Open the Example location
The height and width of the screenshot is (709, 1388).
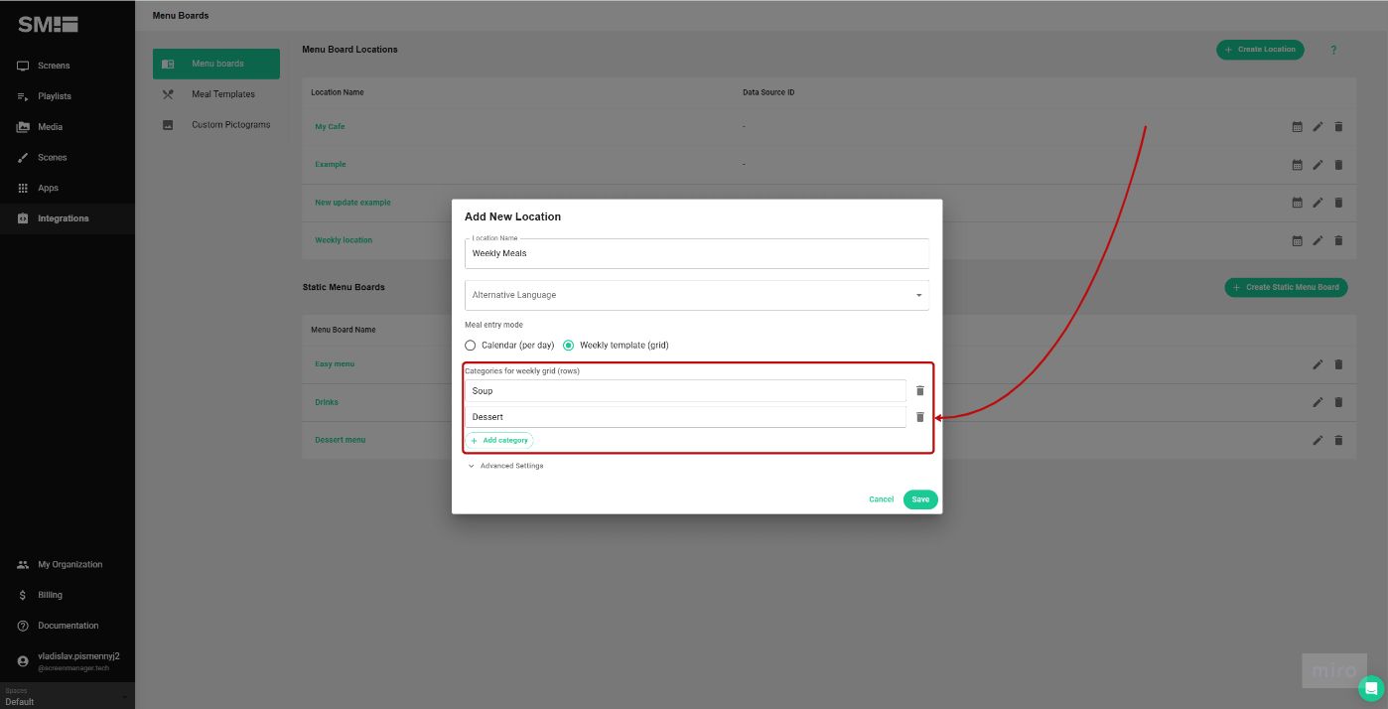[x=331, y=165]
